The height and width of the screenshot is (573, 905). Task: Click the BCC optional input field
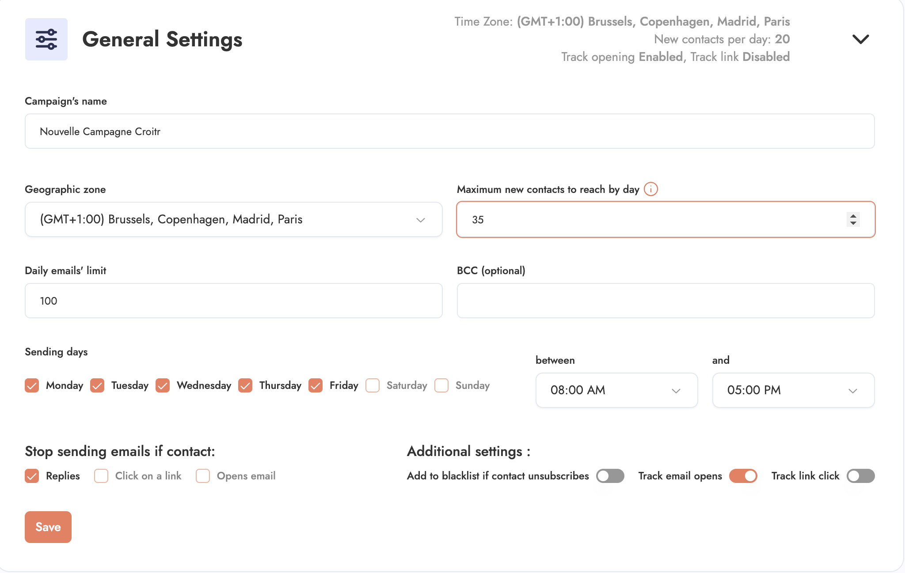(665, 301)
